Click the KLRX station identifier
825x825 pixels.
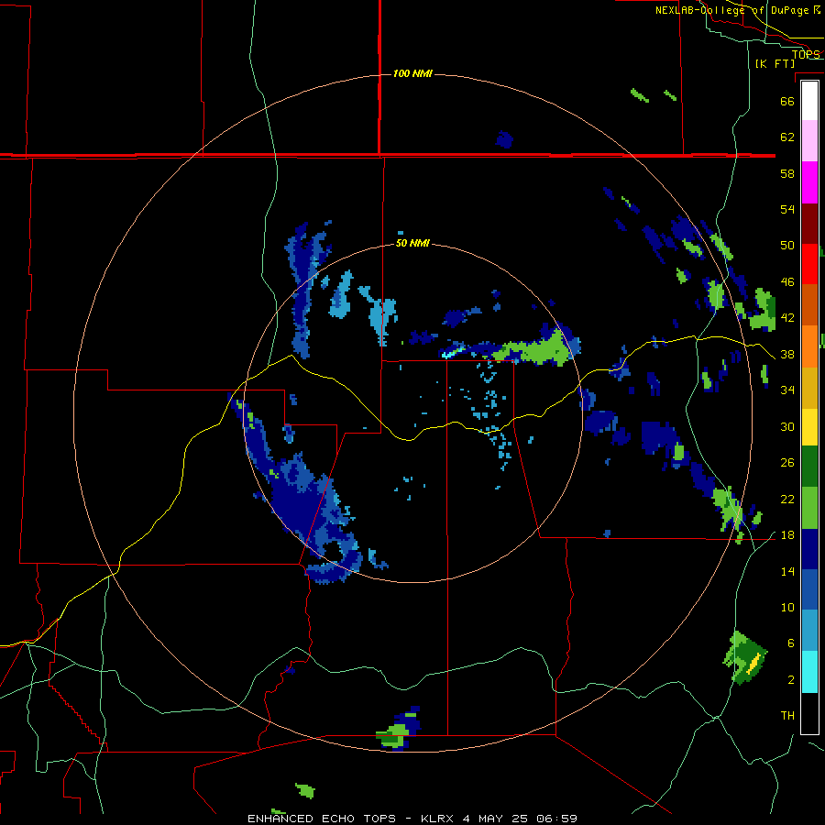[x=439, y=819]
